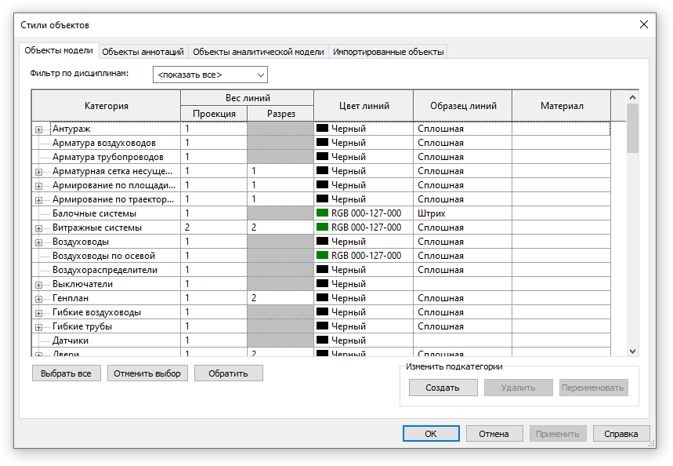Switch to Объекты аннотаций tab
The width and height of the screenshot is (673, 466).
coord(143,52)
